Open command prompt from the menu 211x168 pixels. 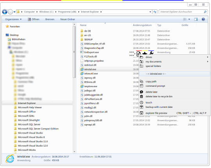click(x=175, y=86)
